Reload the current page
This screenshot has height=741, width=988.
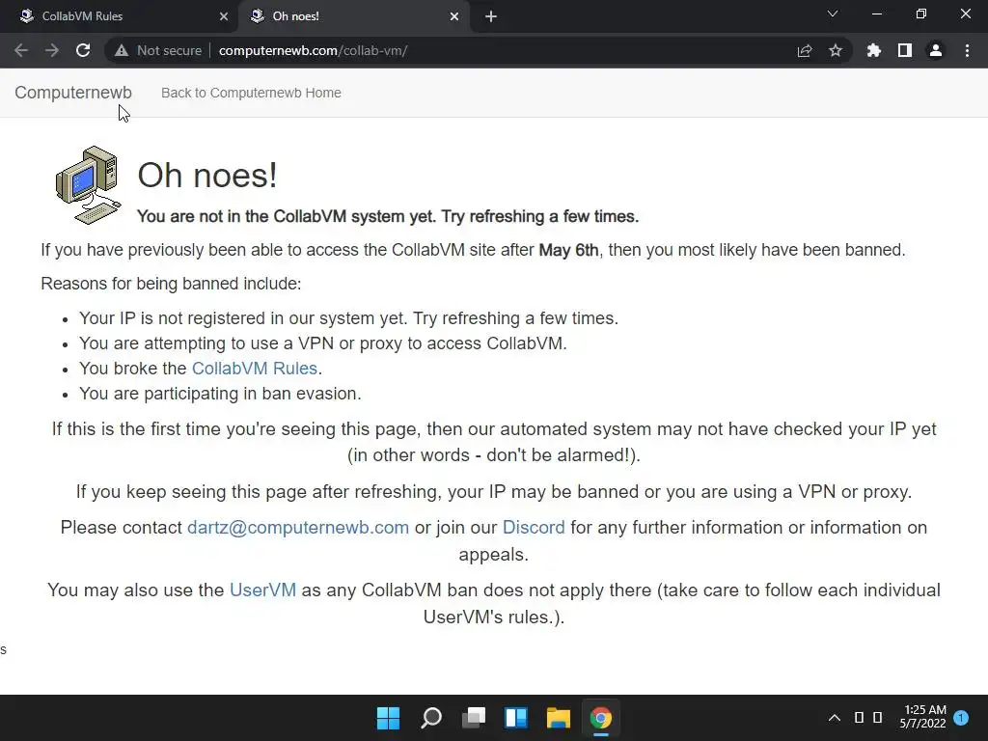coord(83,50)
